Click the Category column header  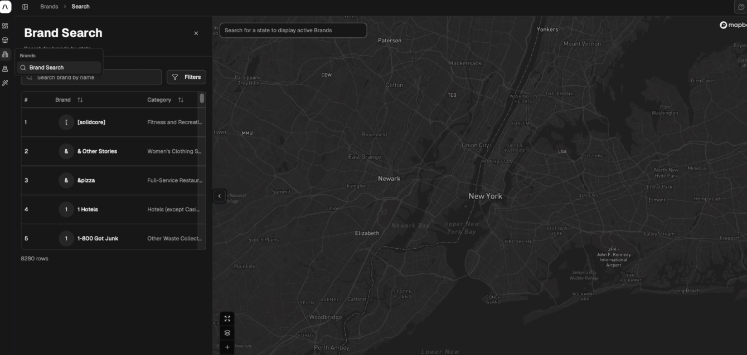(159, 100)
